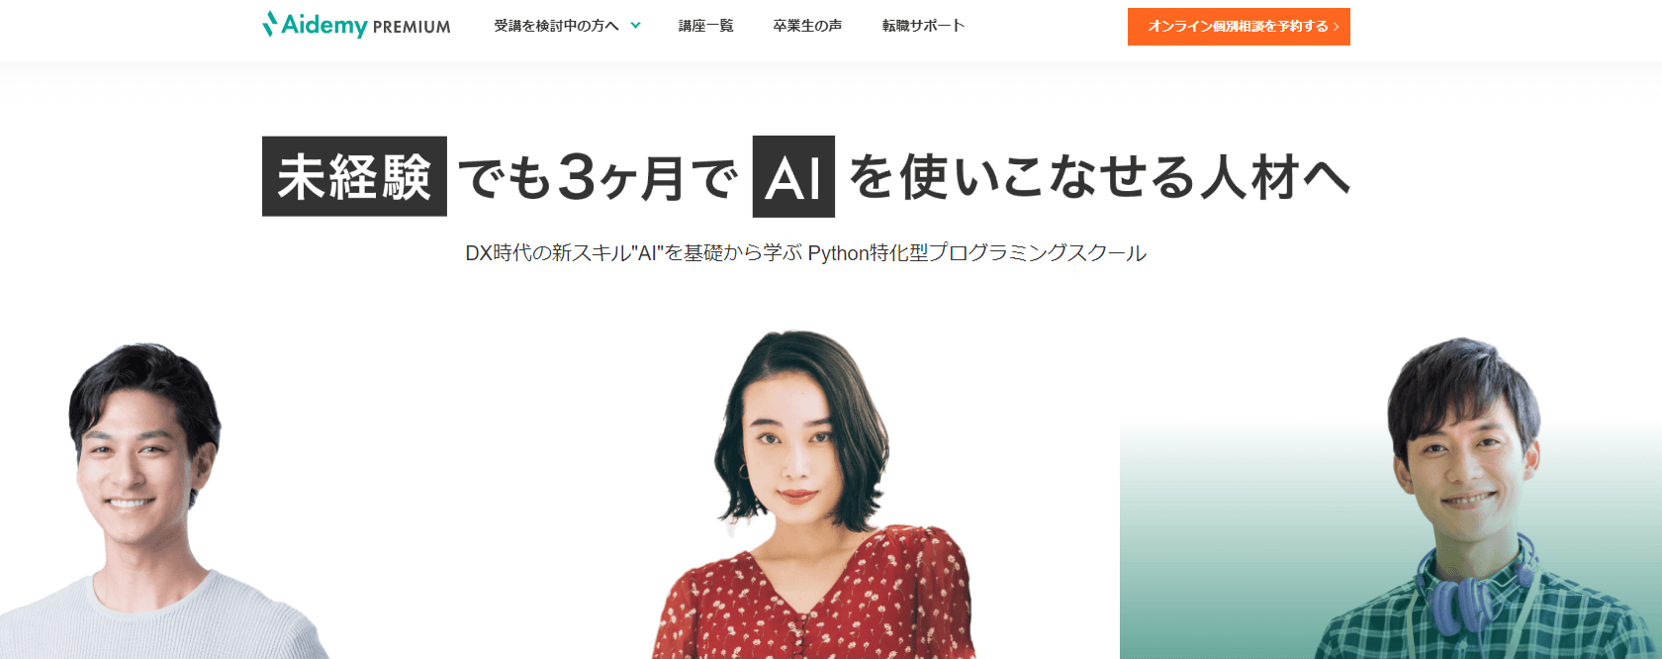Select 転職サポート in the header
1662x659 pixels.
point(923,26)
